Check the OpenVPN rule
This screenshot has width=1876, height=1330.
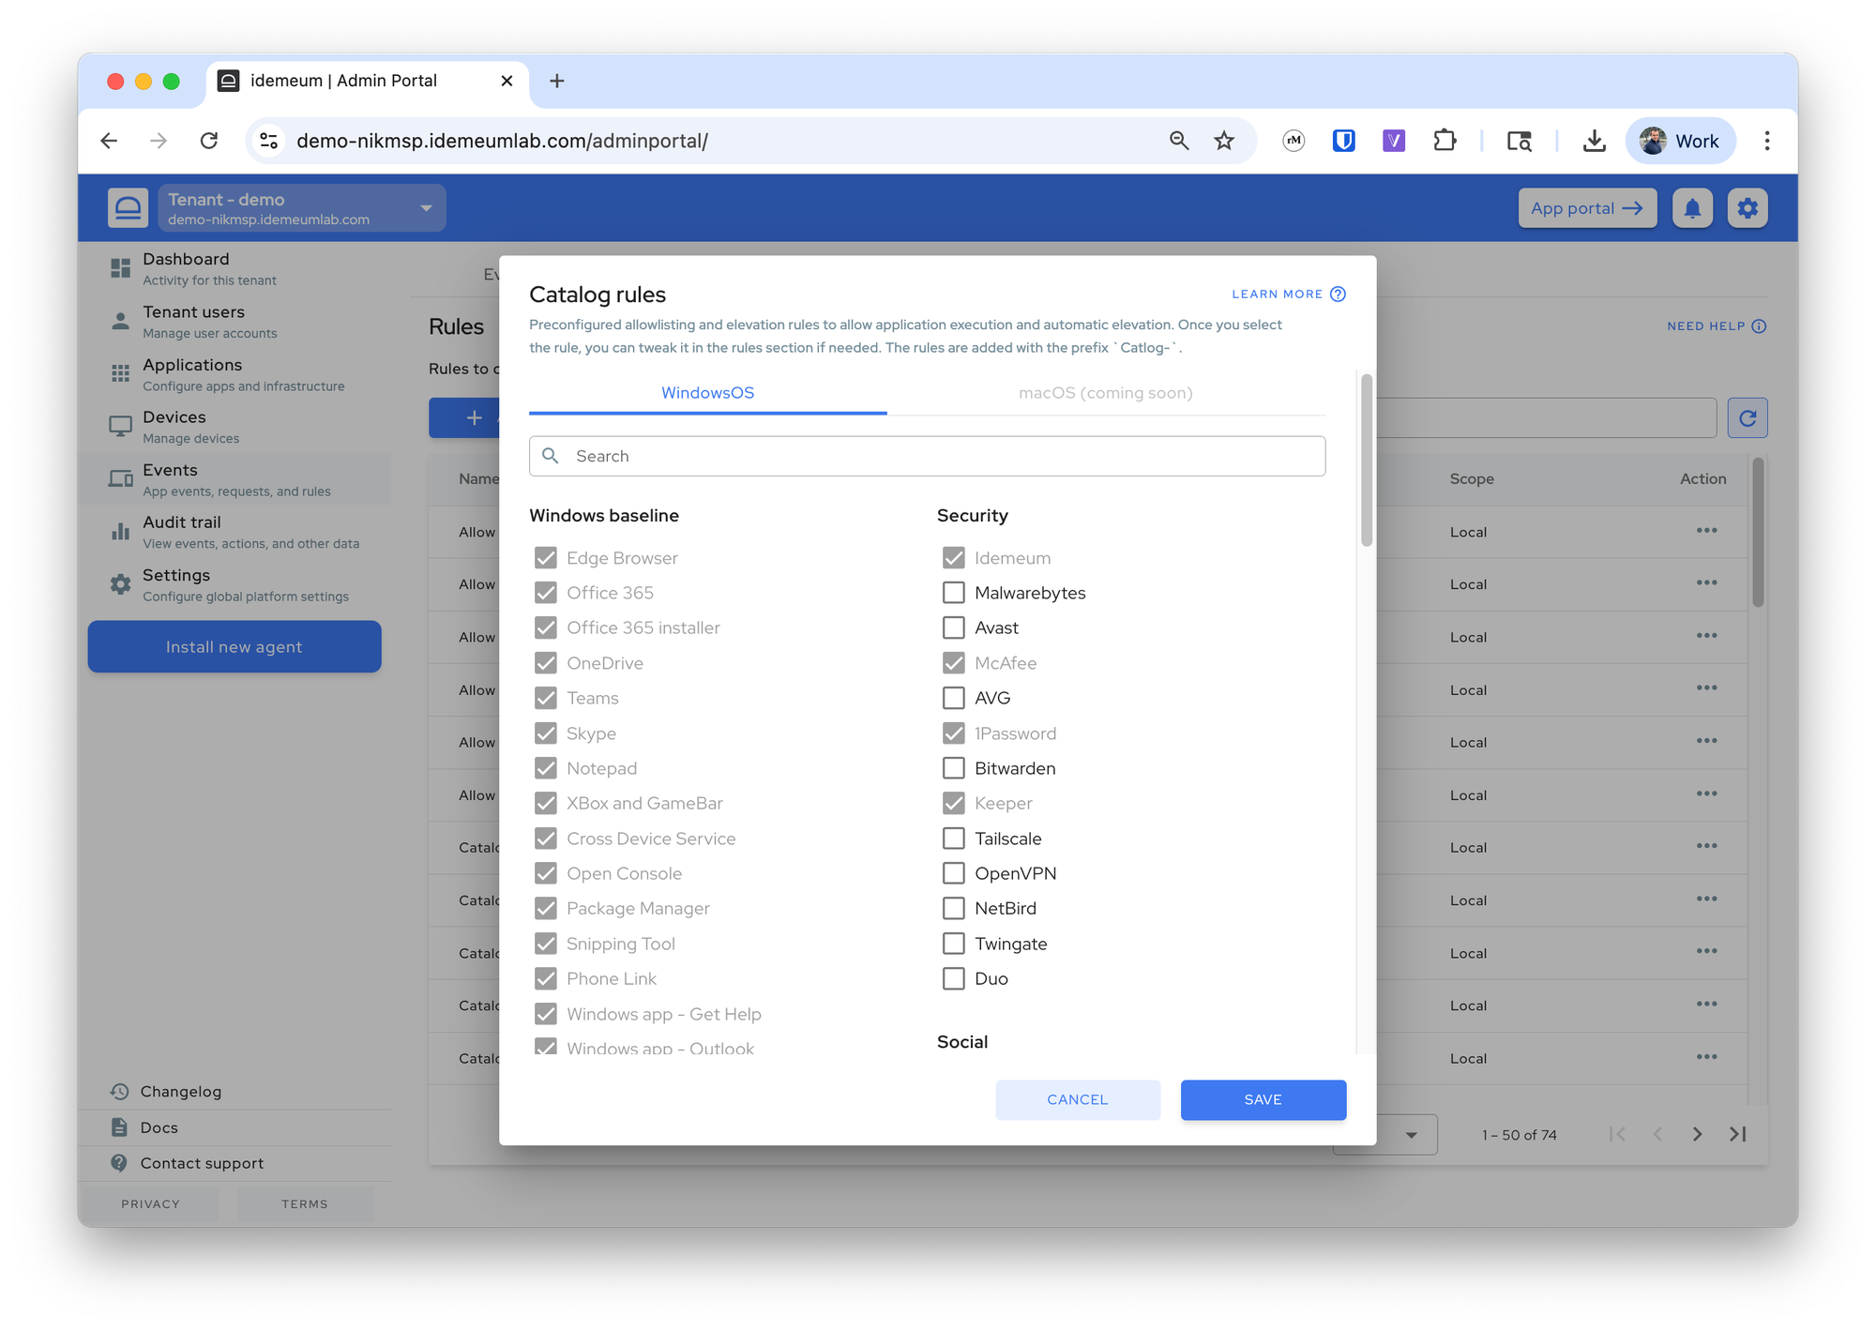coord(953,873)
